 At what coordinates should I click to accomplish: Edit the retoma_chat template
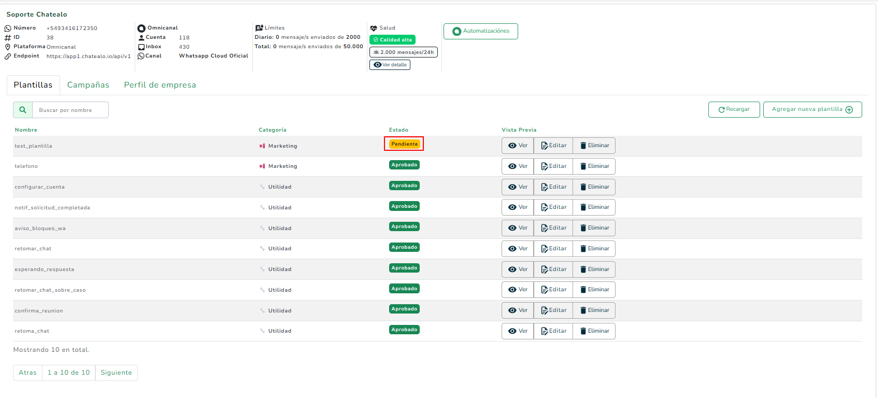tap(553, 331)
